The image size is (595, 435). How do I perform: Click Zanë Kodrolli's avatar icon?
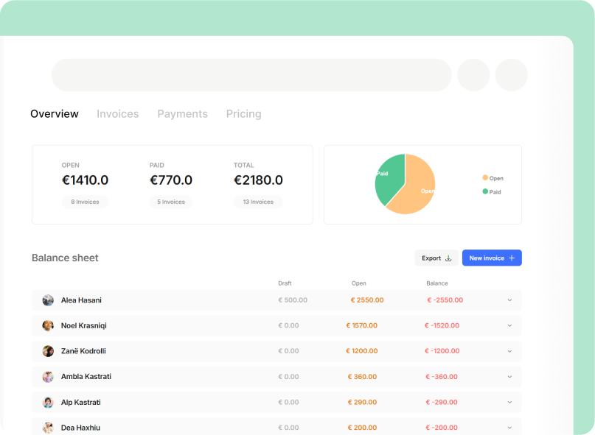point(48,351)
